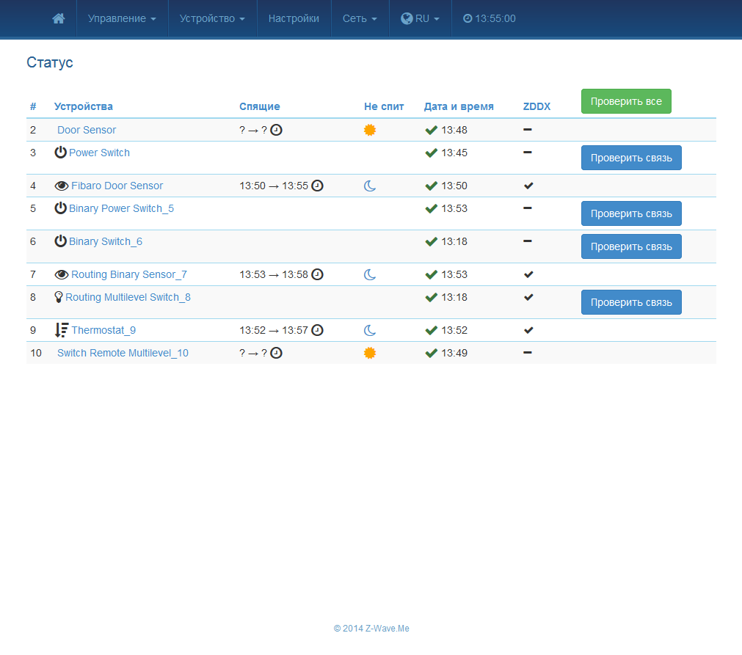Click the sun awake icon for Door Sensor

pyautogui.click(x=370, y=130)
